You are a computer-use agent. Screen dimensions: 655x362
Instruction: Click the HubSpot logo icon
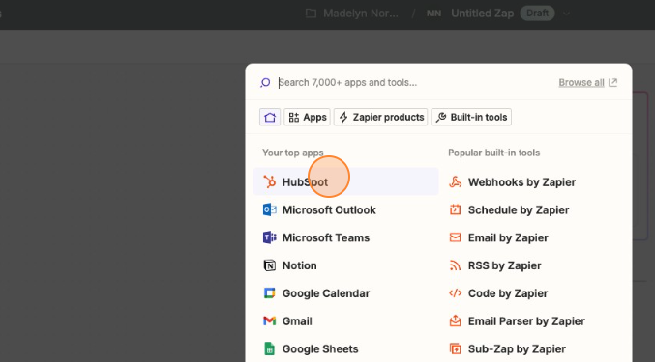(269, 182)
